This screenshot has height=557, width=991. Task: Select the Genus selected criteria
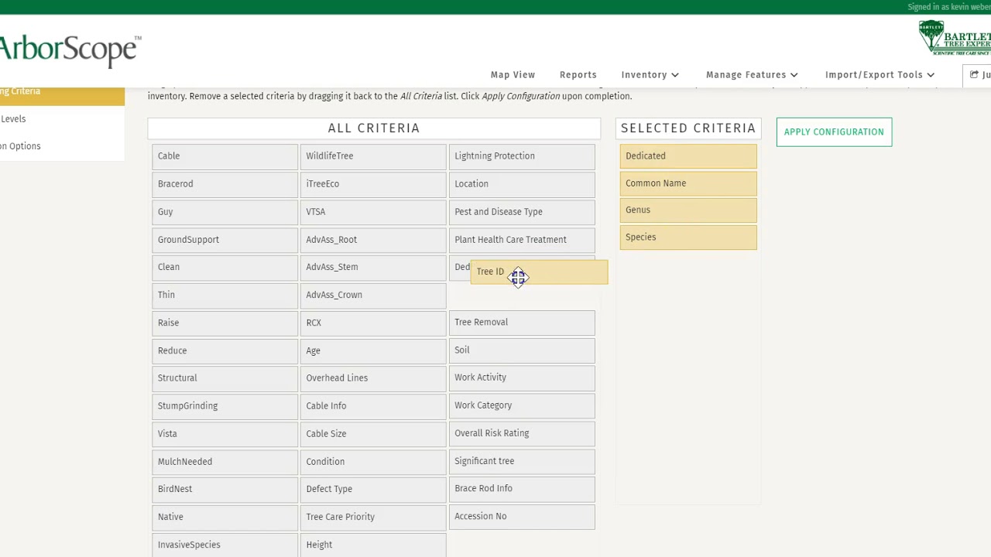coord(688,210)
